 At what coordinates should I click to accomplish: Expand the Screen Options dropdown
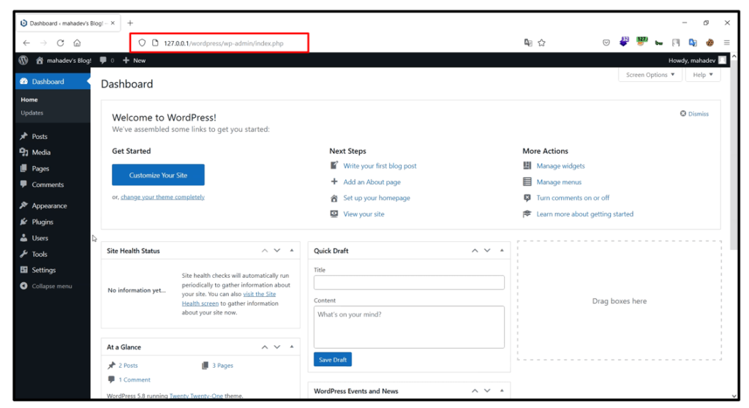650,75
